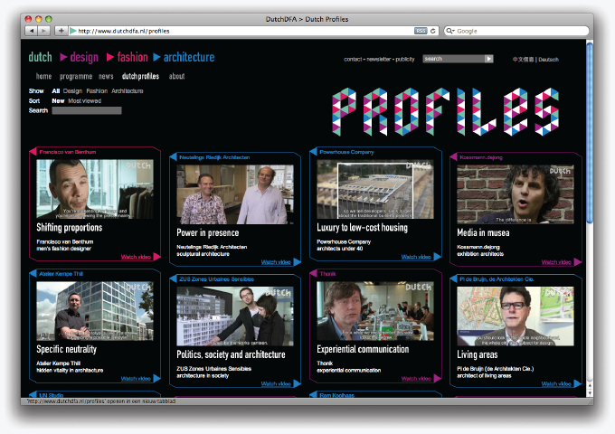Open the ZUS Zones Urbaines Sensibles thumbnail
615x434 pixels.
click(x=235, y=316)
